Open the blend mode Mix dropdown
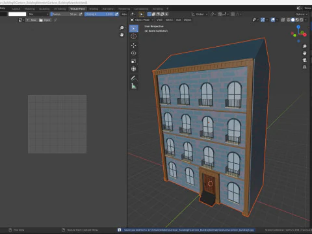This screenshot has height=234, width=312. [x=38, y=14]
